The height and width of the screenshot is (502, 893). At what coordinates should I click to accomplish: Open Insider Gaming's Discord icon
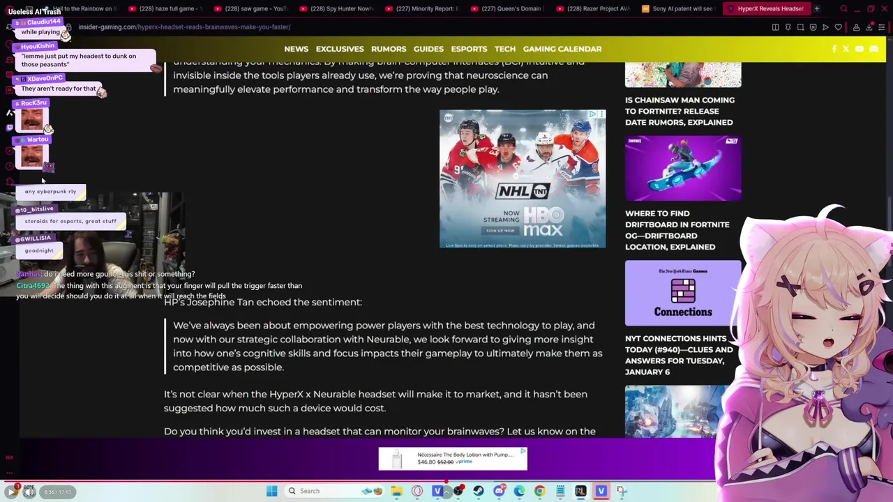pos(873,49)
